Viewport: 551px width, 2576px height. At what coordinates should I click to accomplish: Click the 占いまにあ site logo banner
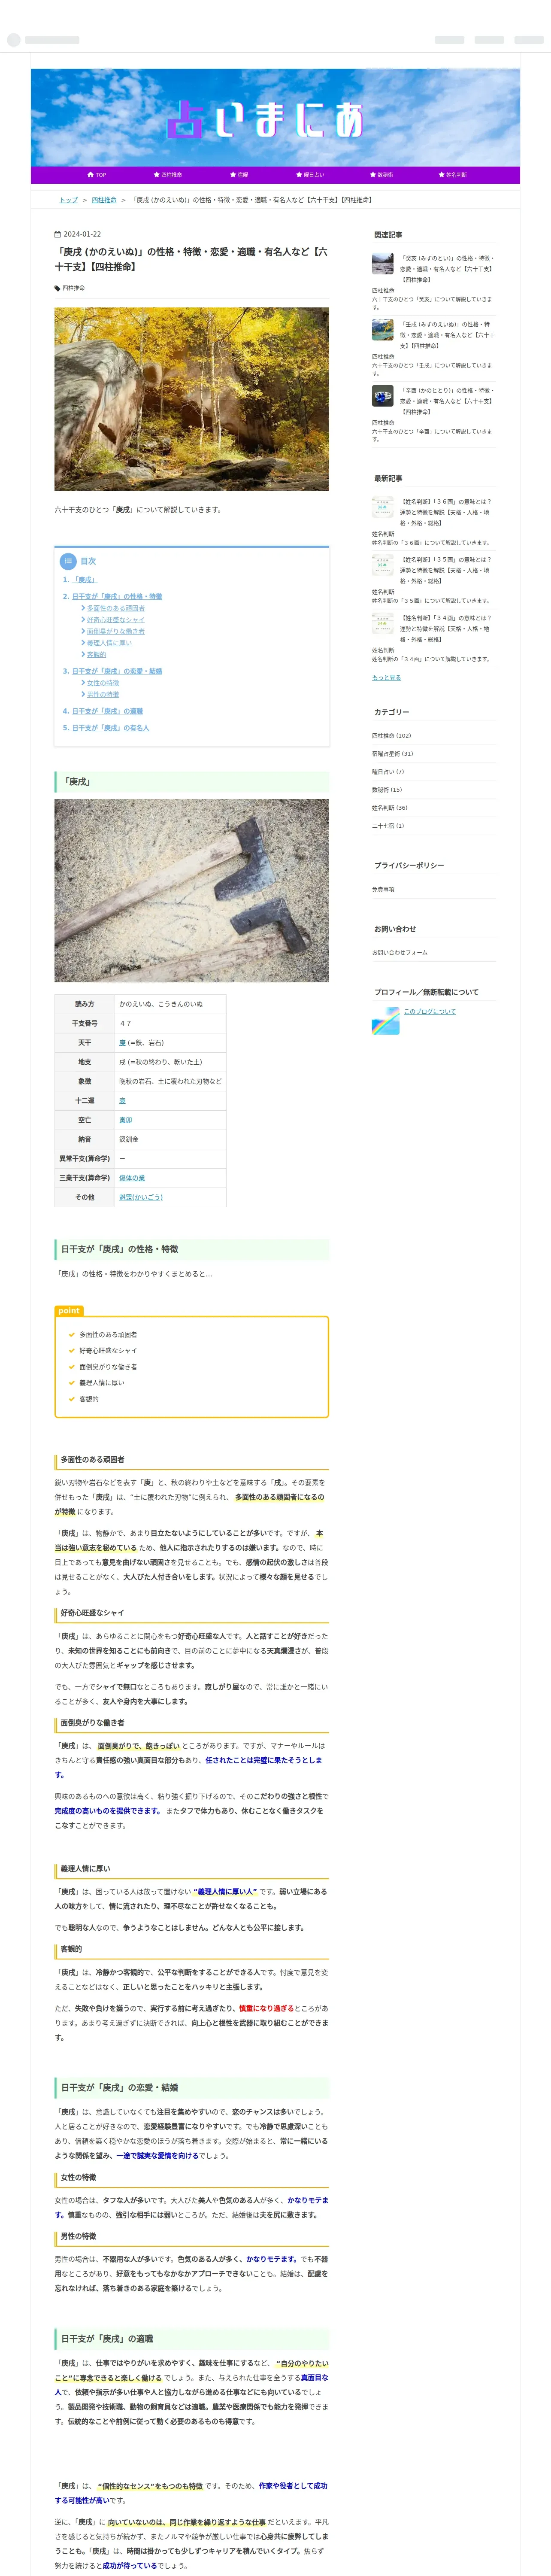pos(275,118)
